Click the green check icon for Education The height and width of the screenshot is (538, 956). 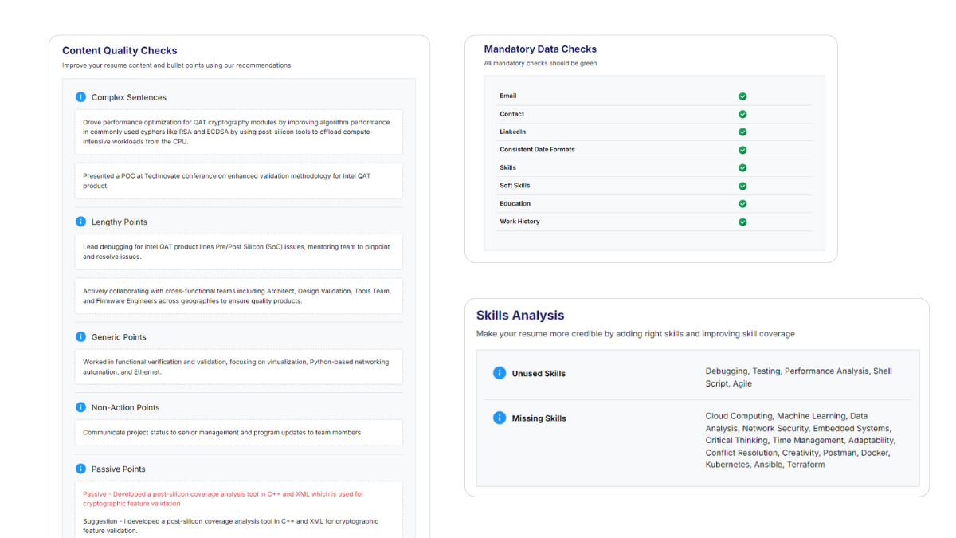point(742,203)
